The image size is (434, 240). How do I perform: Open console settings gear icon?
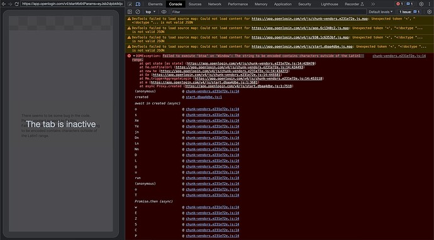click(x=430, y=12)
